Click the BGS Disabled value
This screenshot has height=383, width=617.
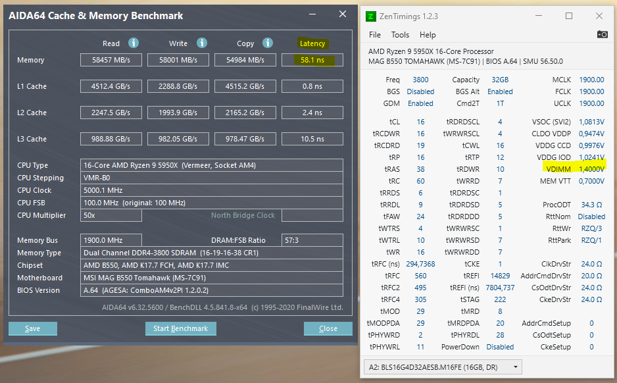click(420, 91)
